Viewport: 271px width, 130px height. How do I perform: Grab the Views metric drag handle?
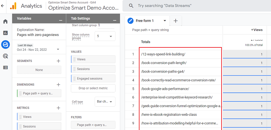[20, 117]
